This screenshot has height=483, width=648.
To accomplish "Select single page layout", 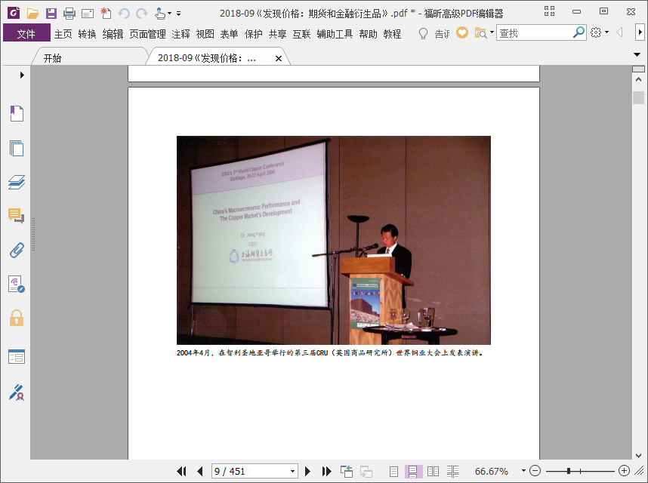I will click(x=393, y=471).
